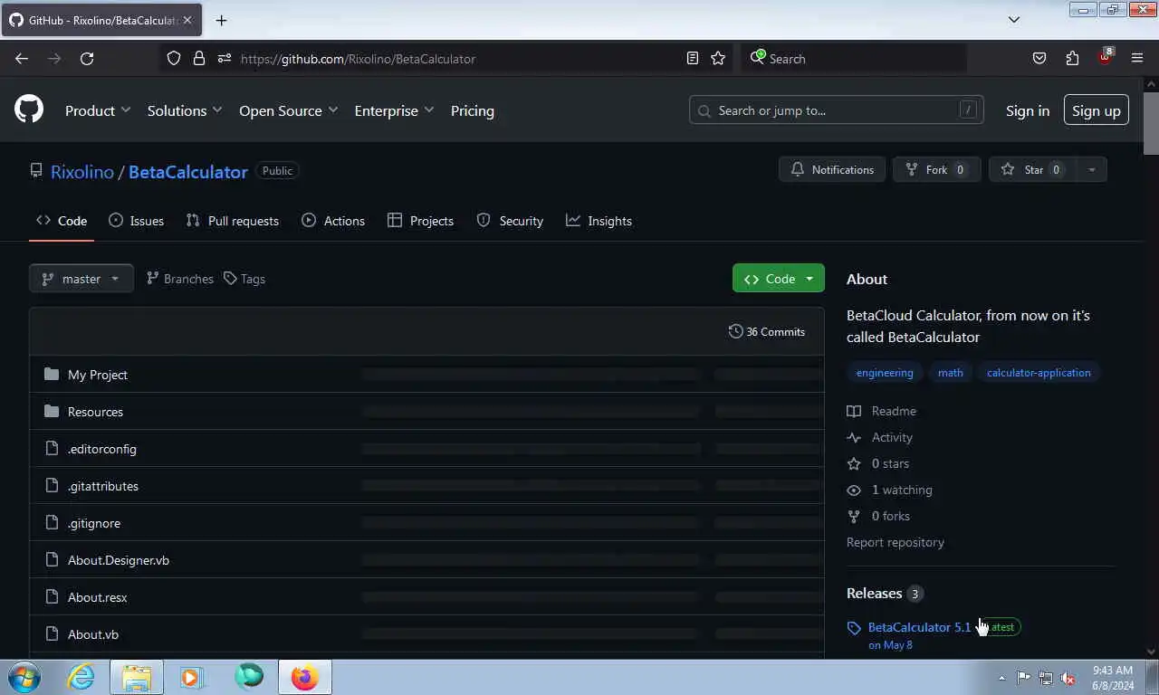Open the list all tabs chevron
The height and width of the screenshot is (695, 1159).
click(x=1014, y=20)
